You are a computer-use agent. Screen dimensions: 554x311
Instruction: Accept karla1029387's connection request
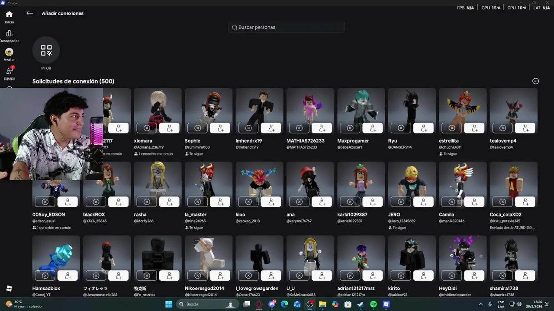coord(373,202)
